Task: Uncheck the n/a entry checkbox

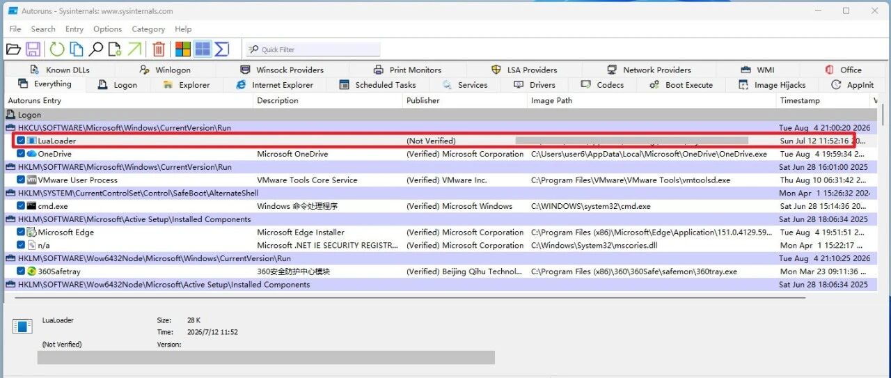Action: (x=21, y=245)
